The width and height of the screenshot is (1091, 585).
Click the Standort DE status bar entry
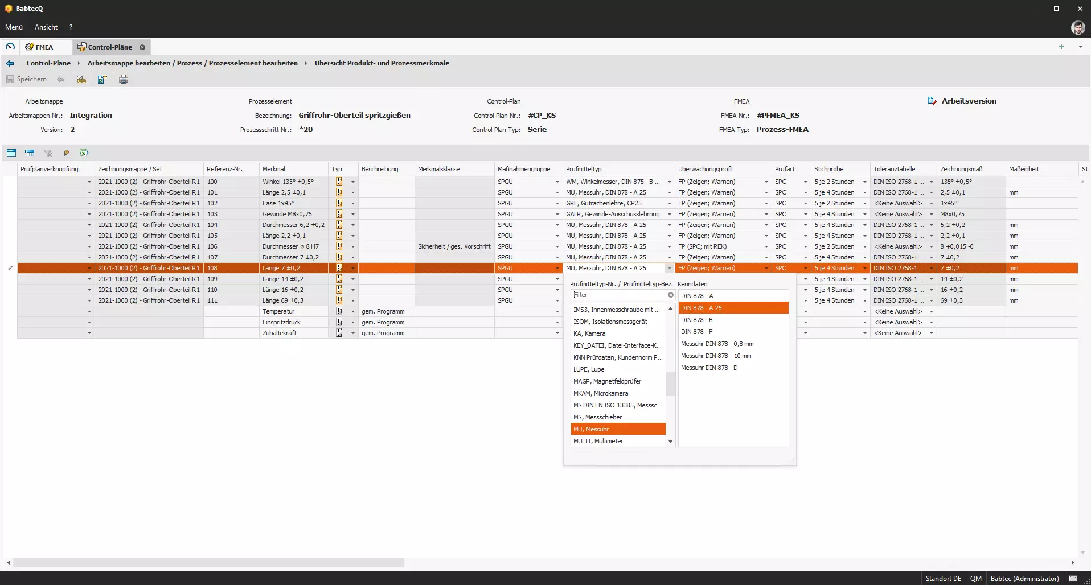[x=943, y=578]
